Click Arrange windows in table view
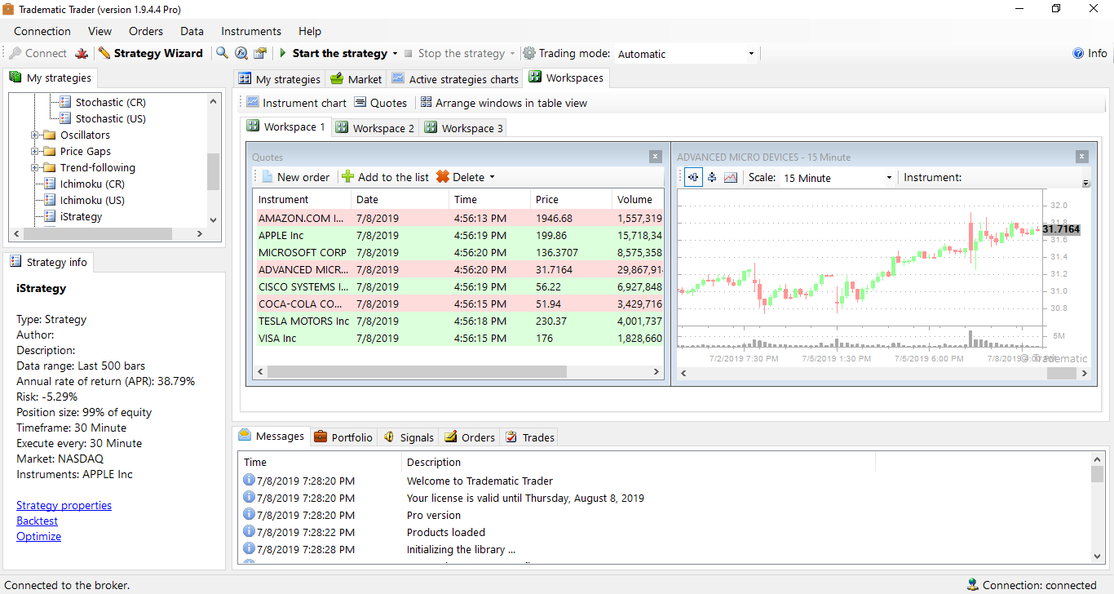Screen dimensions: 1114x594 (503, 103)
